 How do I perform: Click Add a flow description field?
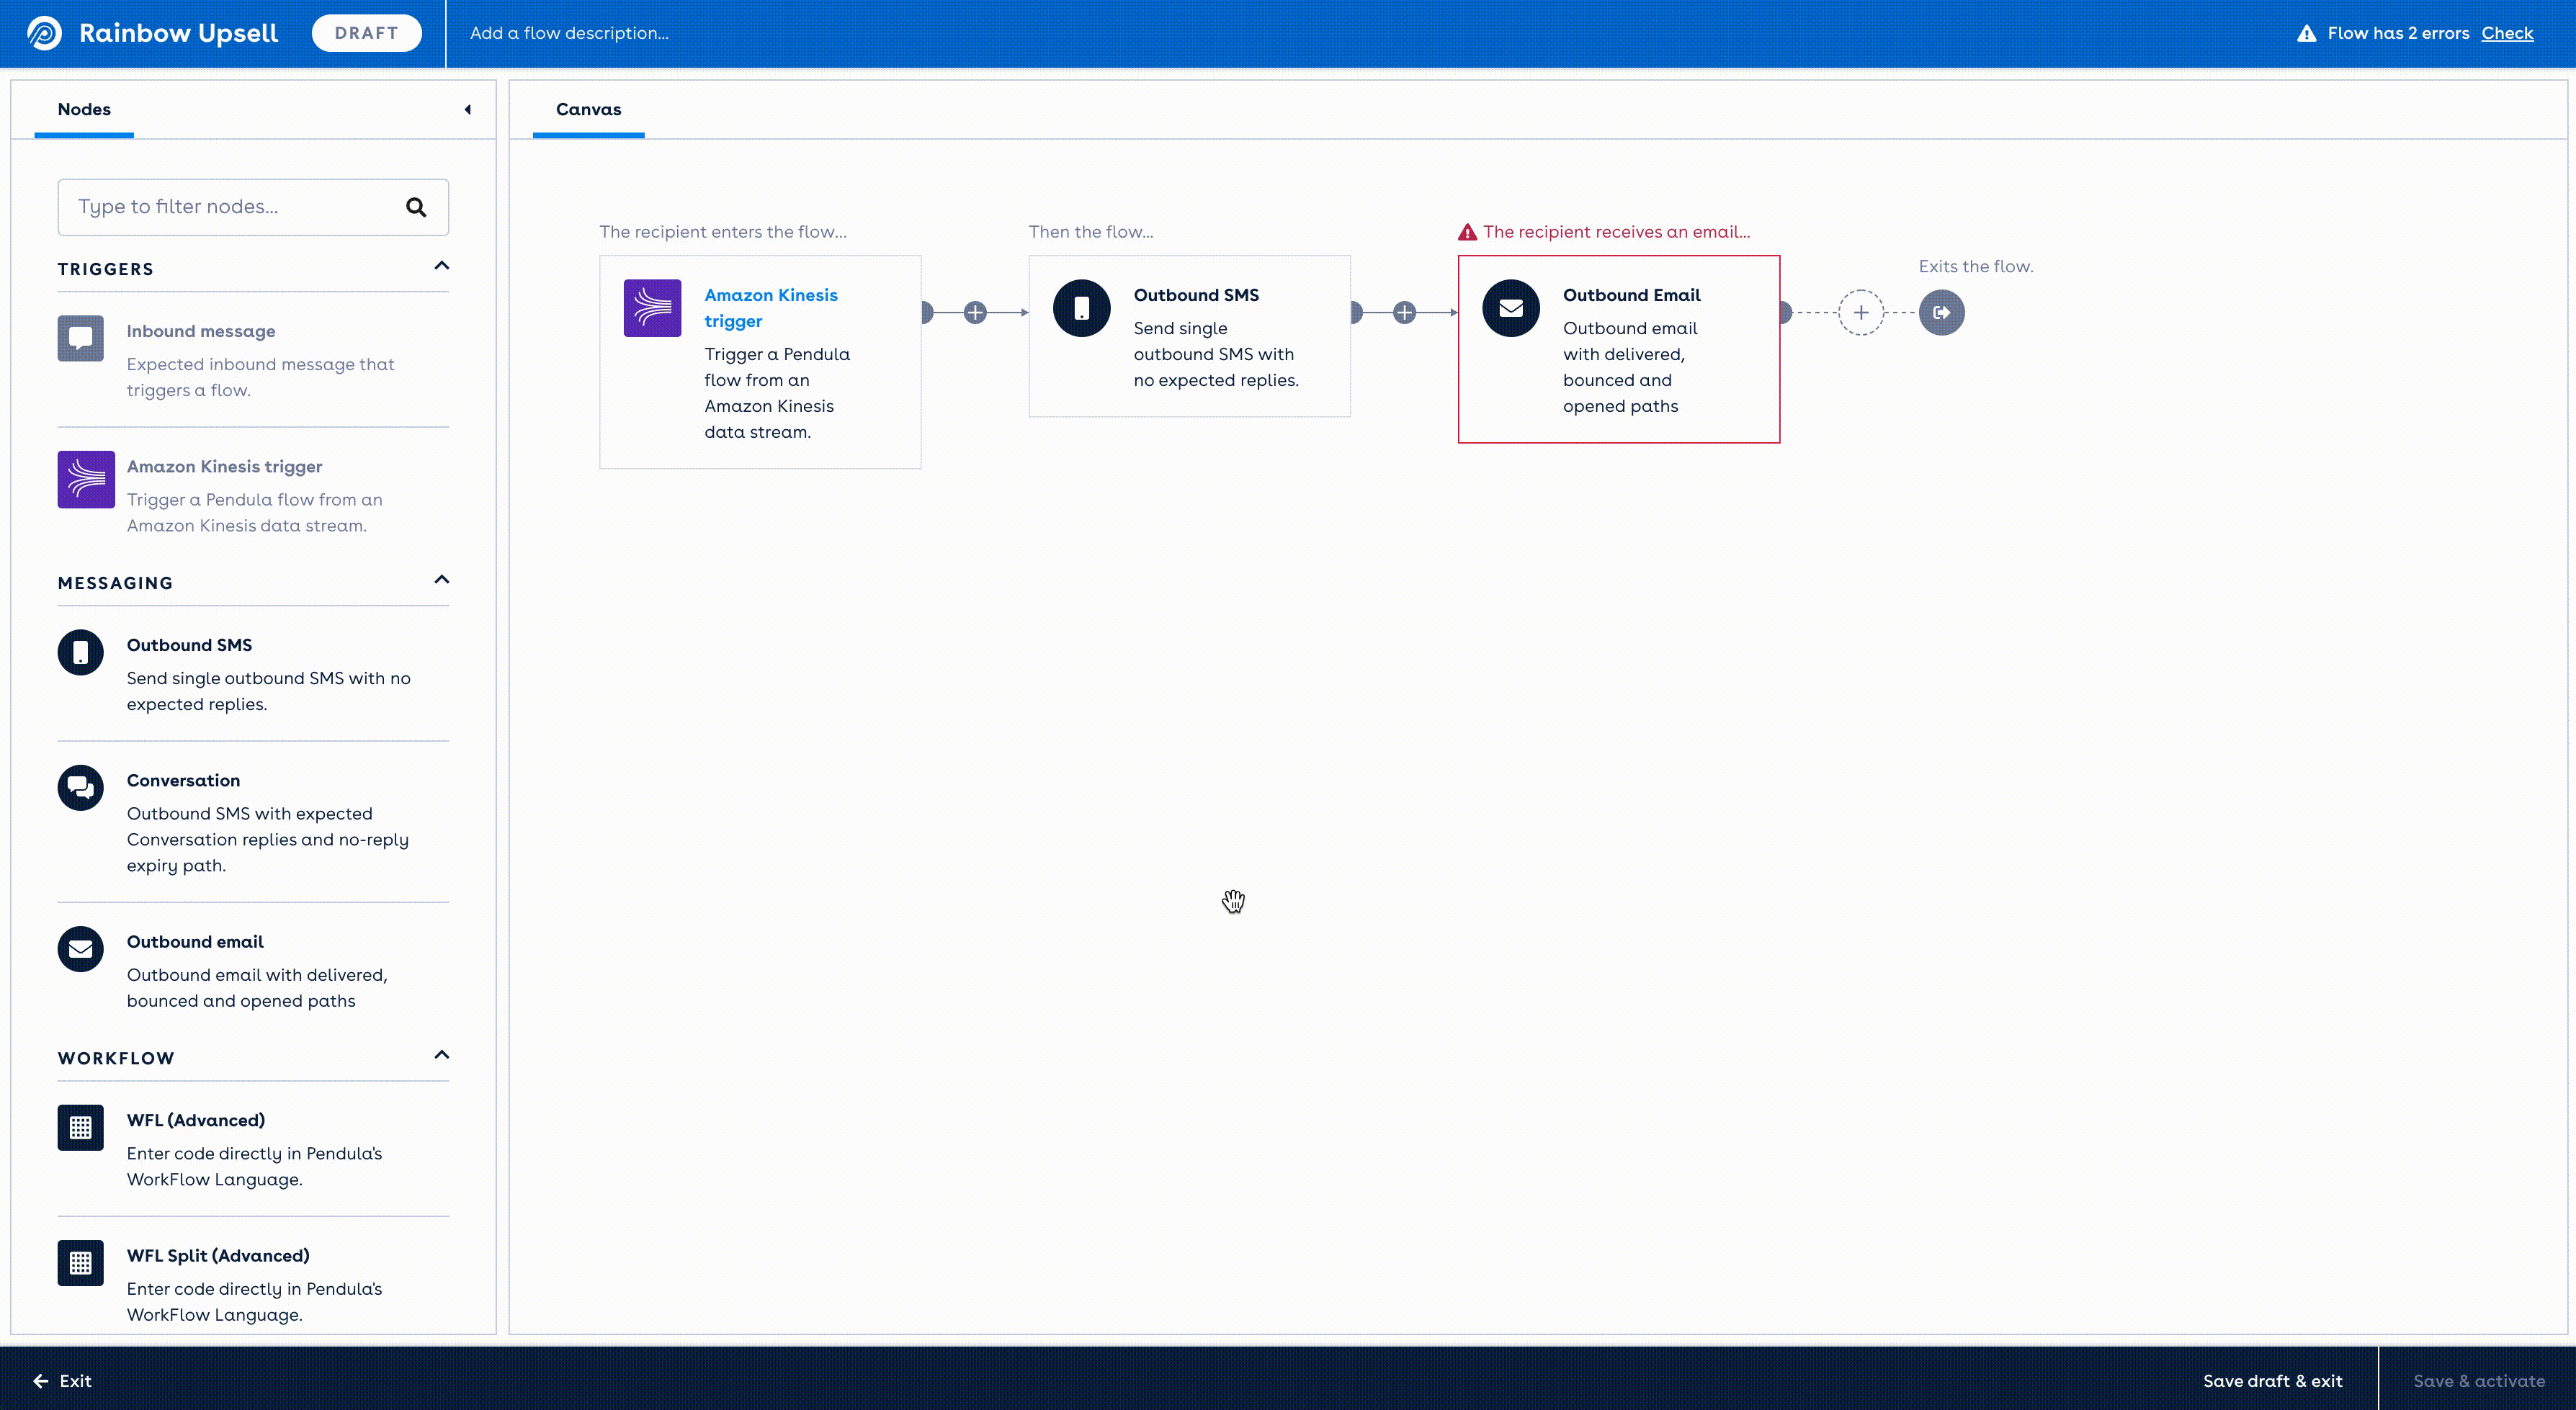pos(570,33)
